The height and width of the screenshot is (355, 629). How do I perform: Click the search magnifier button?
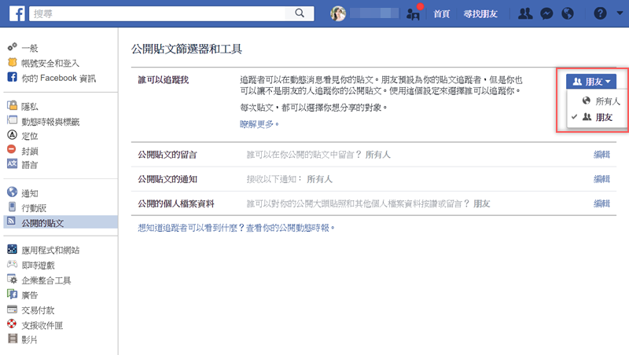pos(300,13)
